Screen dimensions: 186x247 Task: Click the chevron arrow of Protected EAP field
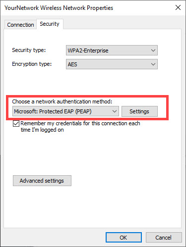115,111
